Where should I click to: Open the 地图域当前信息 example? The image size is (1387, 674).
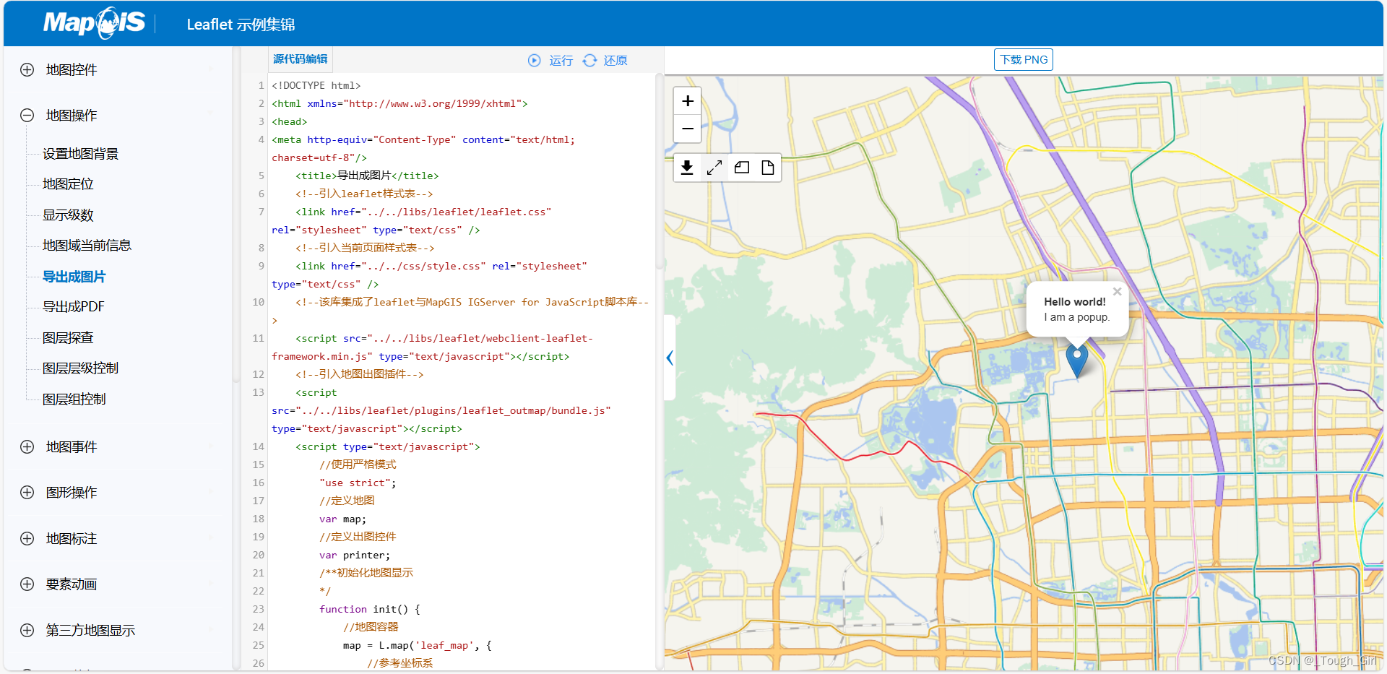point(87,246)
